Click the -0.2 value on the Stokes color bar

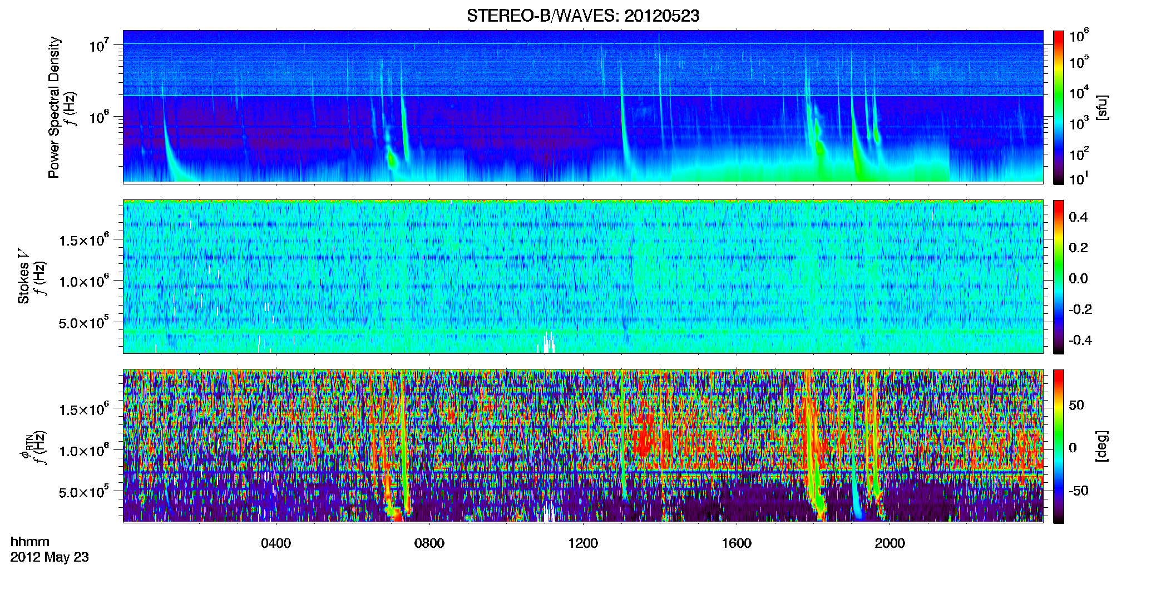pos(1080,309)
